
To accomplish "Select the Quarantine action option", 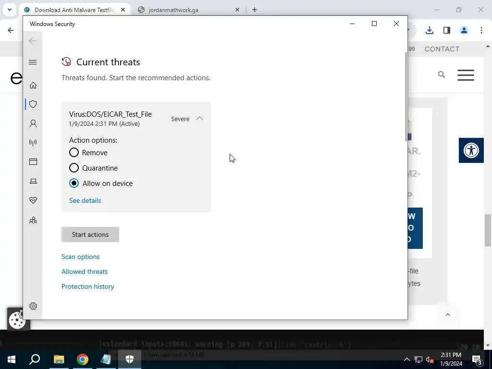I will click(74, 168).
